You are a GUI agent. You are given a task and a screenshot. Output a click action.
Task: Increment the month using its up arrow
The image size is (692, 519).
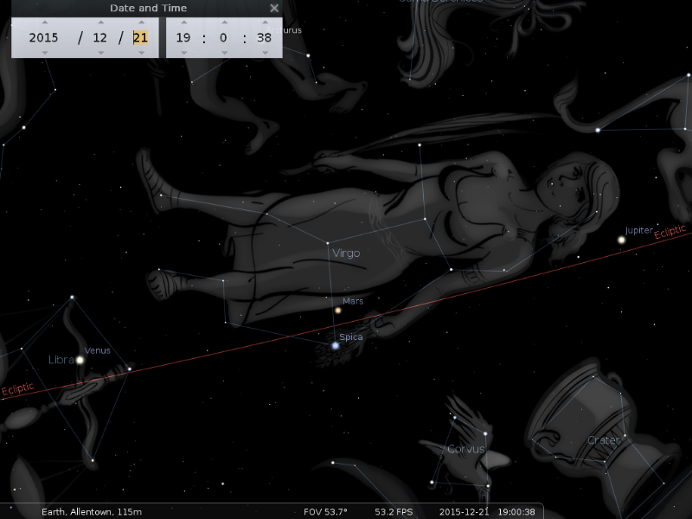tap(100, 23)
